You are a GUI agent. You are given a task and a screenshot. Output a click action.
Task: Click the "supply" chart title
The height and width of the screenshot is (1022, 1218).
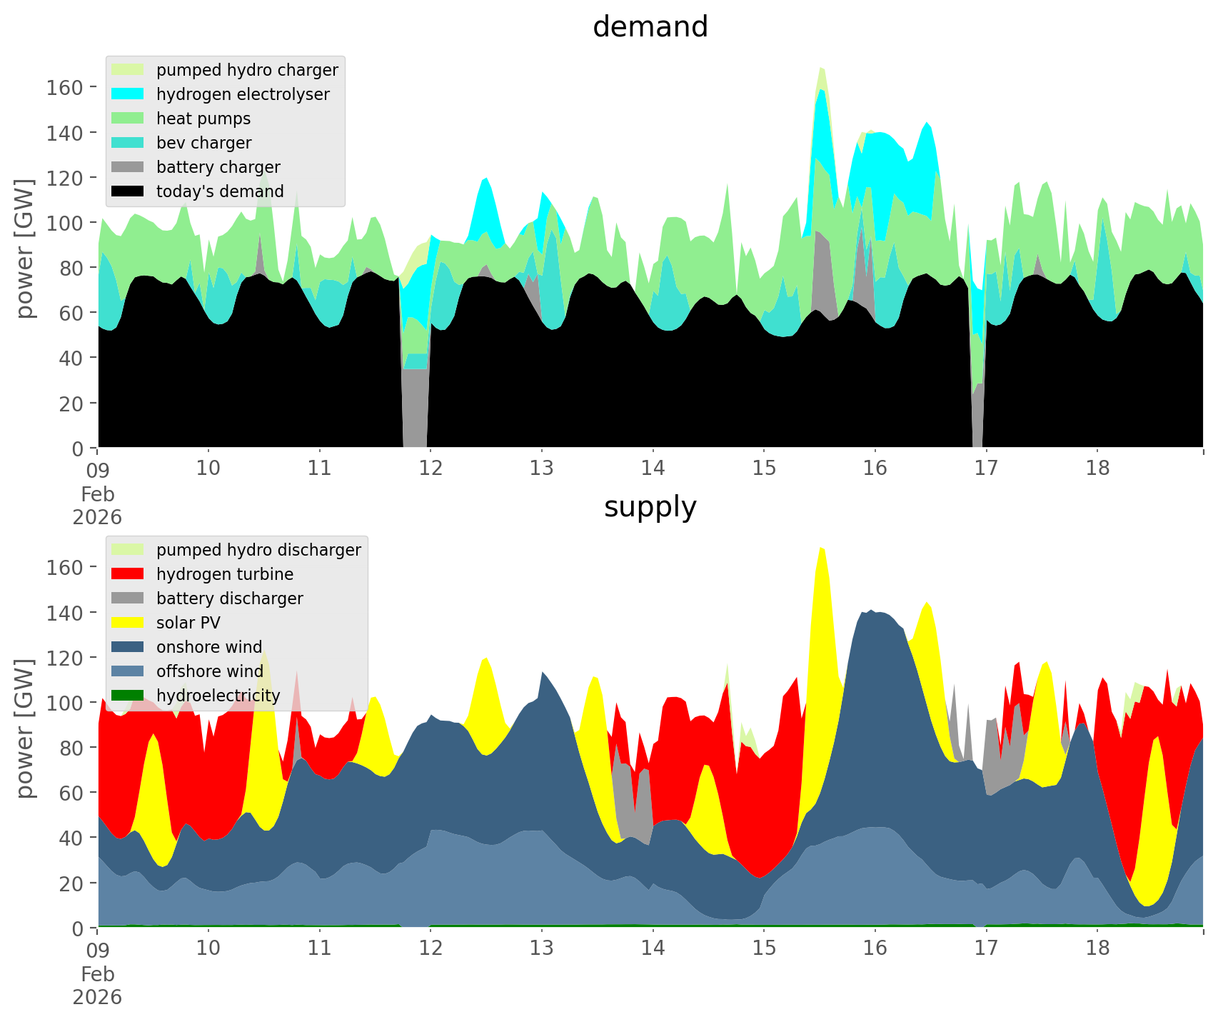pyautogui.click(x=650, y=507)
